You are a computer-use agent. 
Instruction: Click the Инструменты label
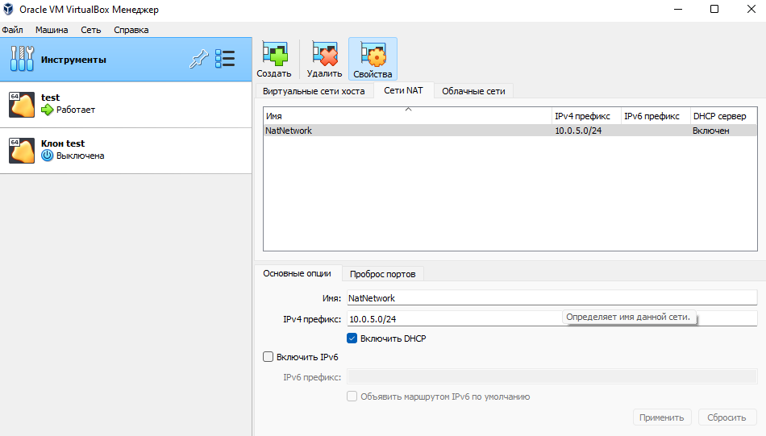(x=73, y=60)
